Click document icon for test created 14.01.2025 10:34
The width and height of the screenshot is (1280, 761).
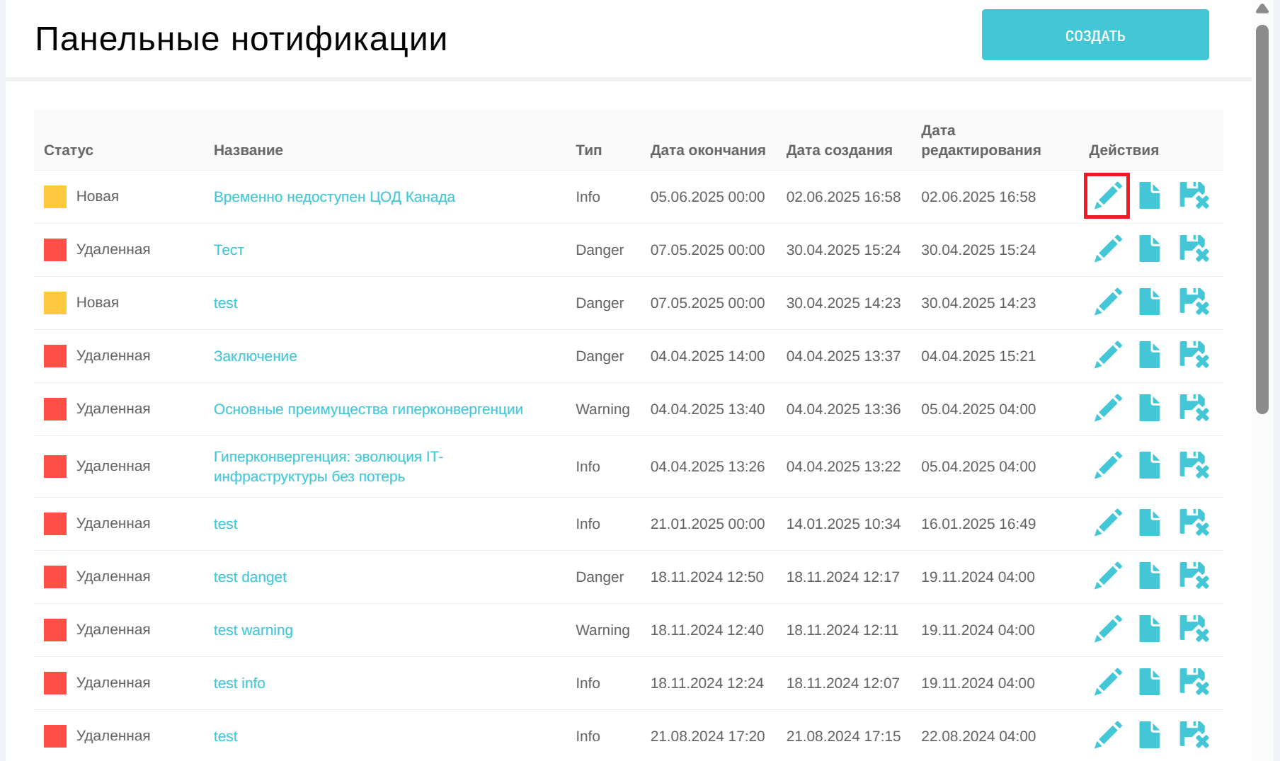click(1150, 522)
